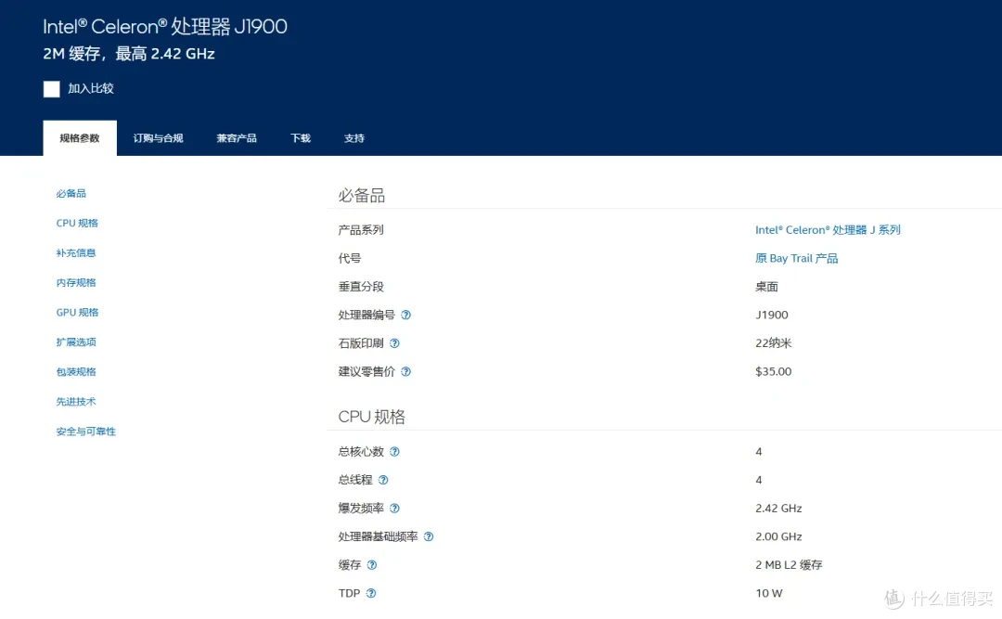Jump to 必备品 in sidebar
Screen dimensions: 1002x619
pos(71,193)
